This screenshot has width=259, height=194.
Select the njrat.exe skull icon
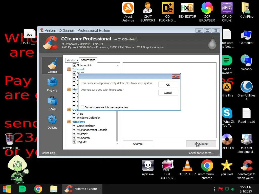click(148, 167)
